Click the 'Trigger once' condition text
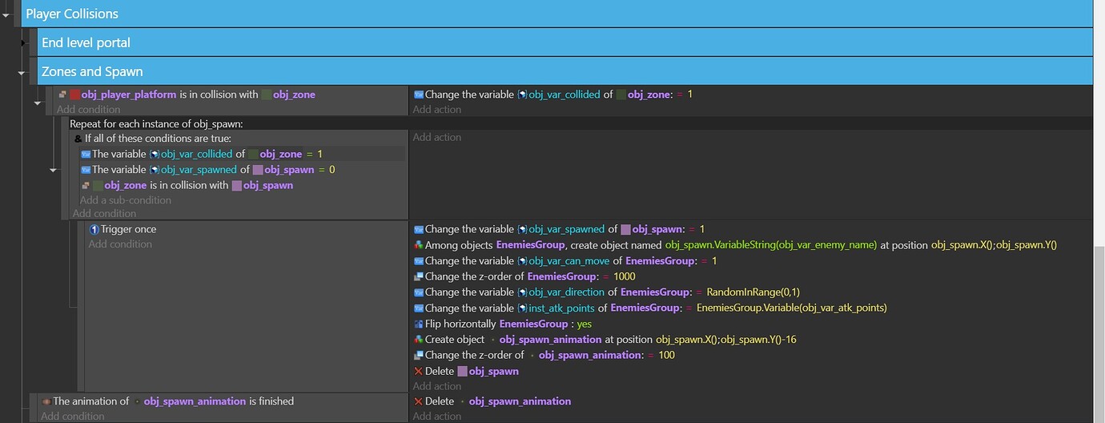The height and width of the screenshot is (423, 1105). (129, 229)
